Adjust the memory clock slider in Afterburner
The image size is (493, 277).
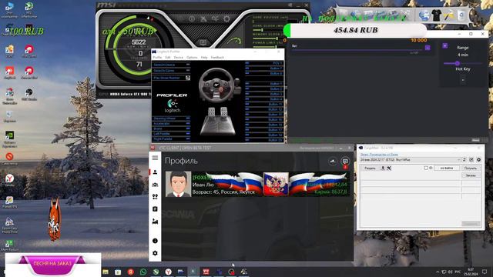point(277,38)
